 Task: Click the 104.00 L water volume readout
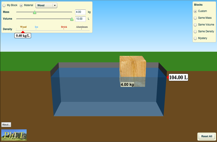coord(178,77)
